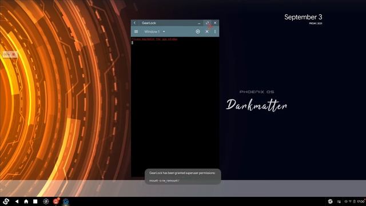
Task: Check the battery tray icon
Action: point(355,201)
